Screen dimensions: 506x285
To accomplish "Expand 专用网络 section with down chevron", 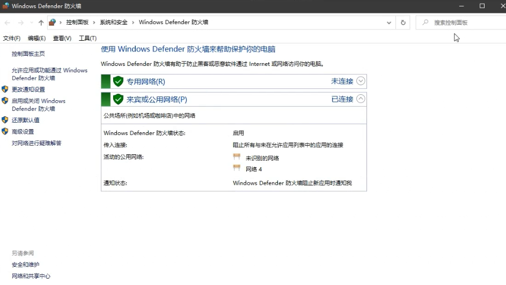I will 361,81.
